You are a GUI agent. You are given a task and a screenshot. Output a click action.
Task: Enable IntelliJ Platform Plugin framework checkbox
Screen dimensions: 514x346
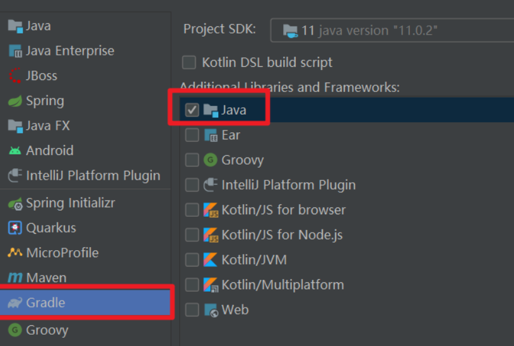click(x=192, y=185)
